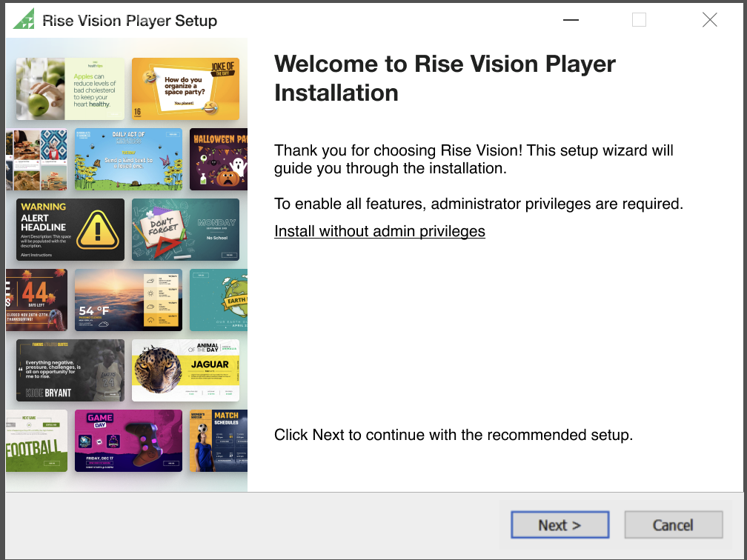Viewport: 747px width, 560px height.
Task: Click the food photo collage thumbnail
Action: 37,159
